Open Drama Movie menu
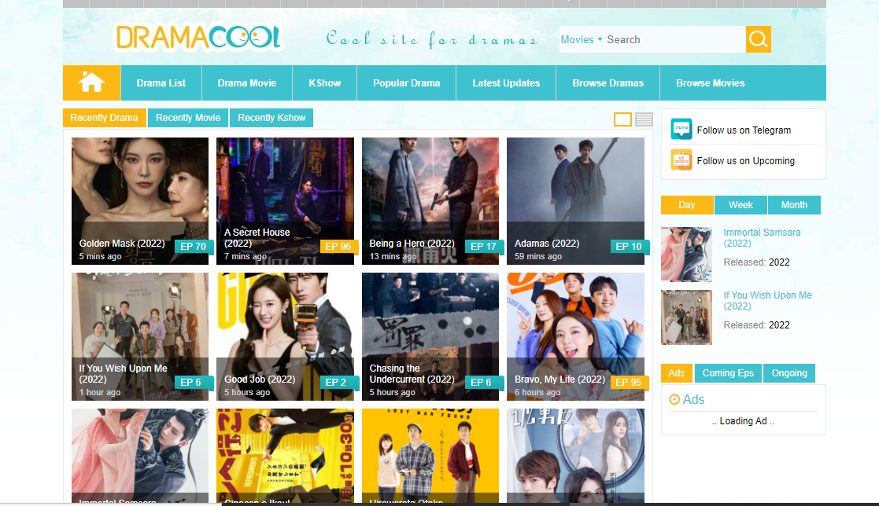The height and width of the screenshot is (506, 879). pos(246,82)
